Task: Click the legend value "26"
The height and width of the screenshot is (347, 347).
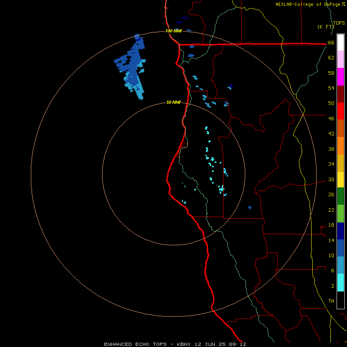Action: pyautogui.click(x=331, y=195)
